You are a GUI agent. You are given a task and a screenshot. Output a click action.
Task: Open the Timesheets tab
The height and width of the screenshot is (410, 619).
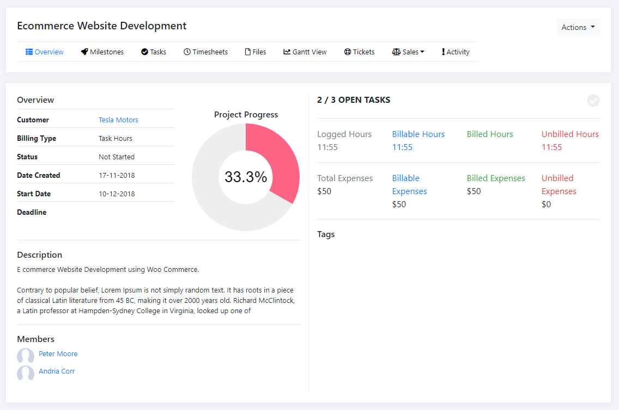click(x=210, y=52)
